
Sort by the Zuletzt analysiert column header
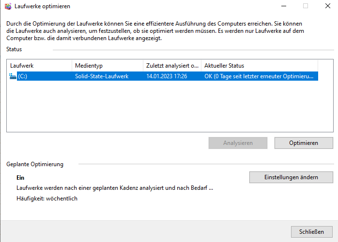(172, 65)
